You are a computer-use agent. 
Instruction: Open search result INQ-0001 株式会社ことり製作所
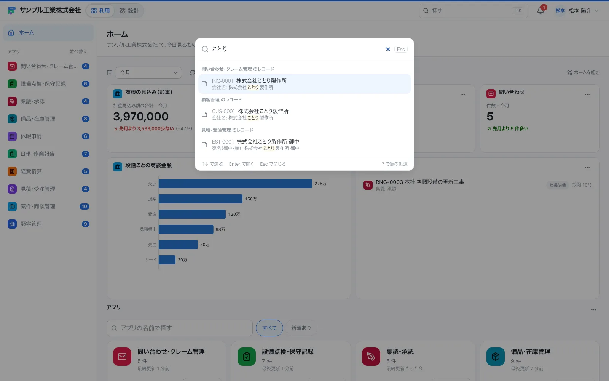304,84
